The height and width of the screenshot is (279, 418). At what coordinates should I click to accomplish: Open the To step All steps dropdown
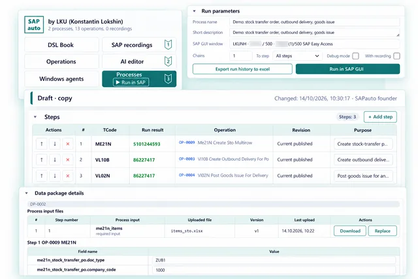click(297, 56)
